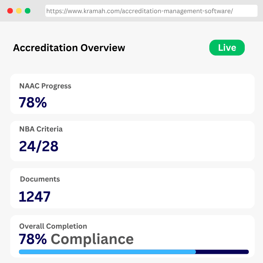This screenshot has width=263, height=263.
Task: Click the green maximize window dot
Action: tap(28, 11)
